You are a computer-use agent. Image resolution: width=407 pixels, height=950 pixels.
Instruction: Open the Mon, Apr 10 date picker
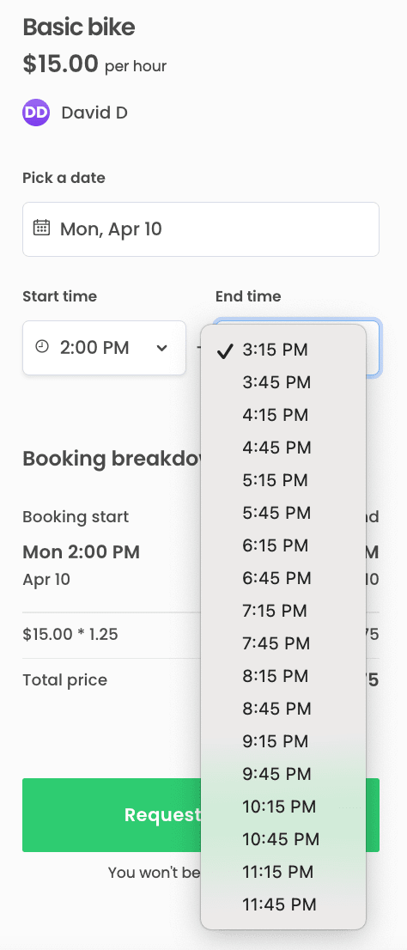coord(201,229)
